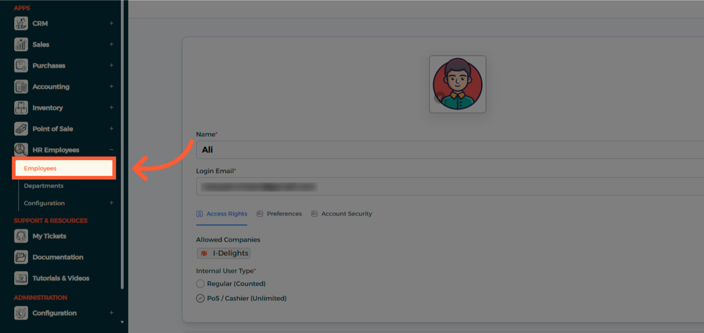
Task: Click the Tutorials & Videos icon
Action: pyautogui.click(x=21, y=278)
